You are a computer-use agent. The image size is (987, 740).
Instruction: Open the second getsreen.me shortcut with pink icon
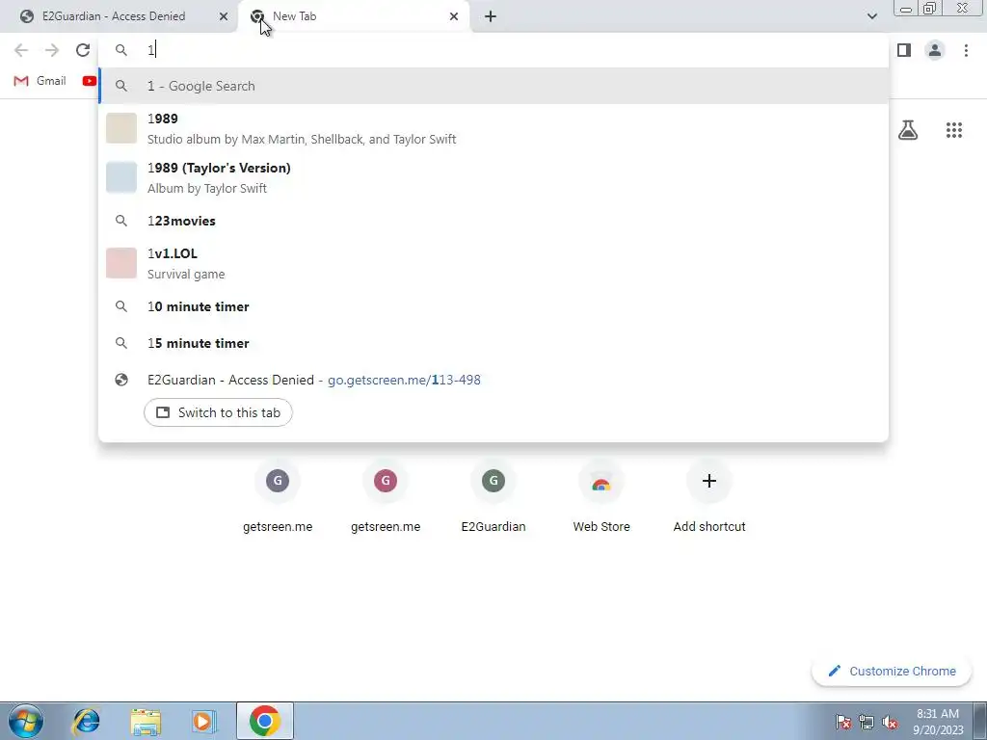[x=386, y=497]
